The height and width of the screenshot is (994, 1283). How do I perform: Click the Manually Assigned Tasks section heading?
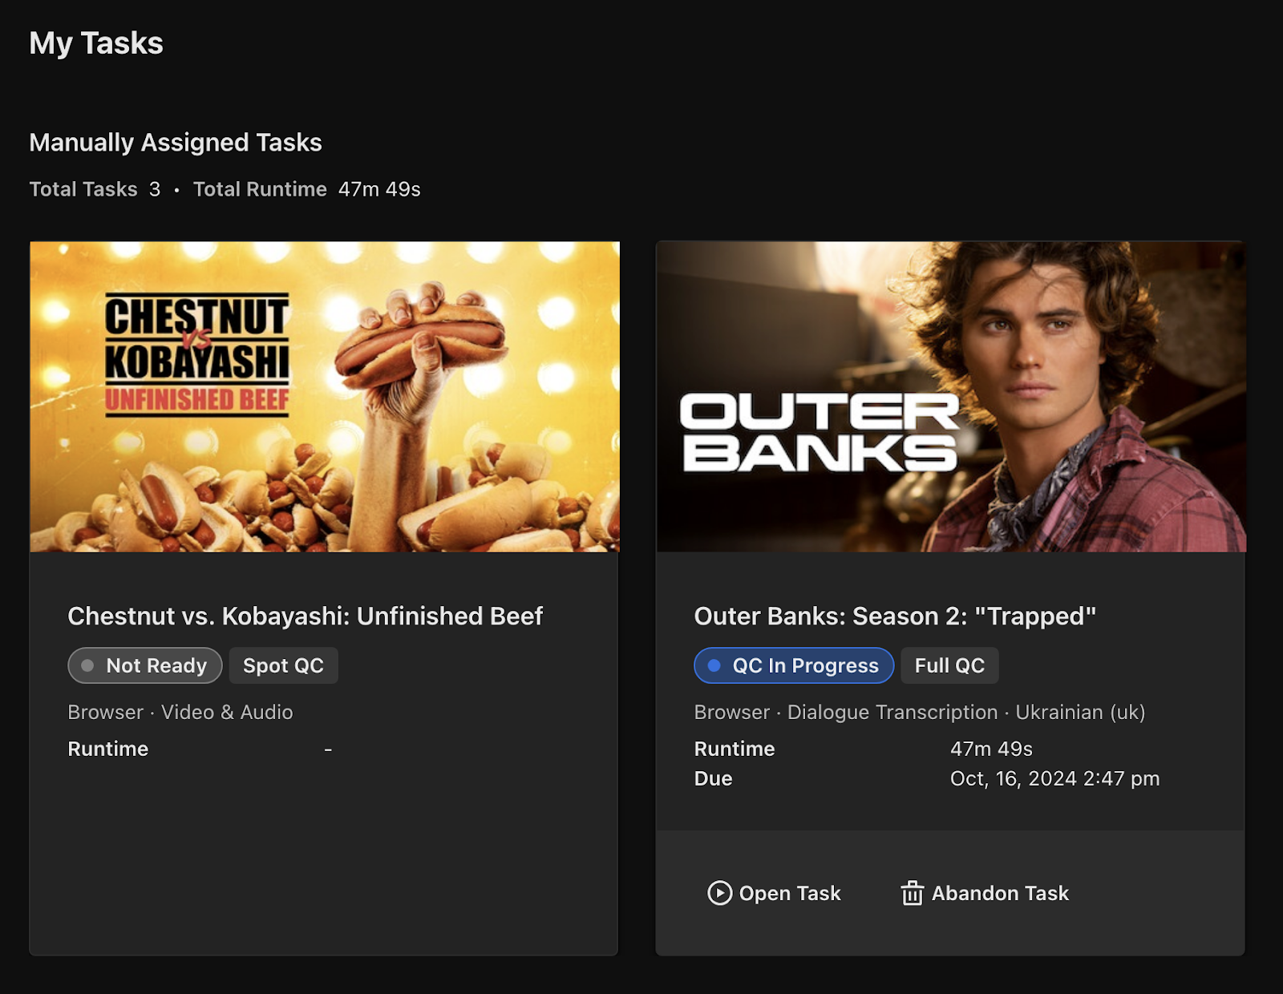(176, 143)
